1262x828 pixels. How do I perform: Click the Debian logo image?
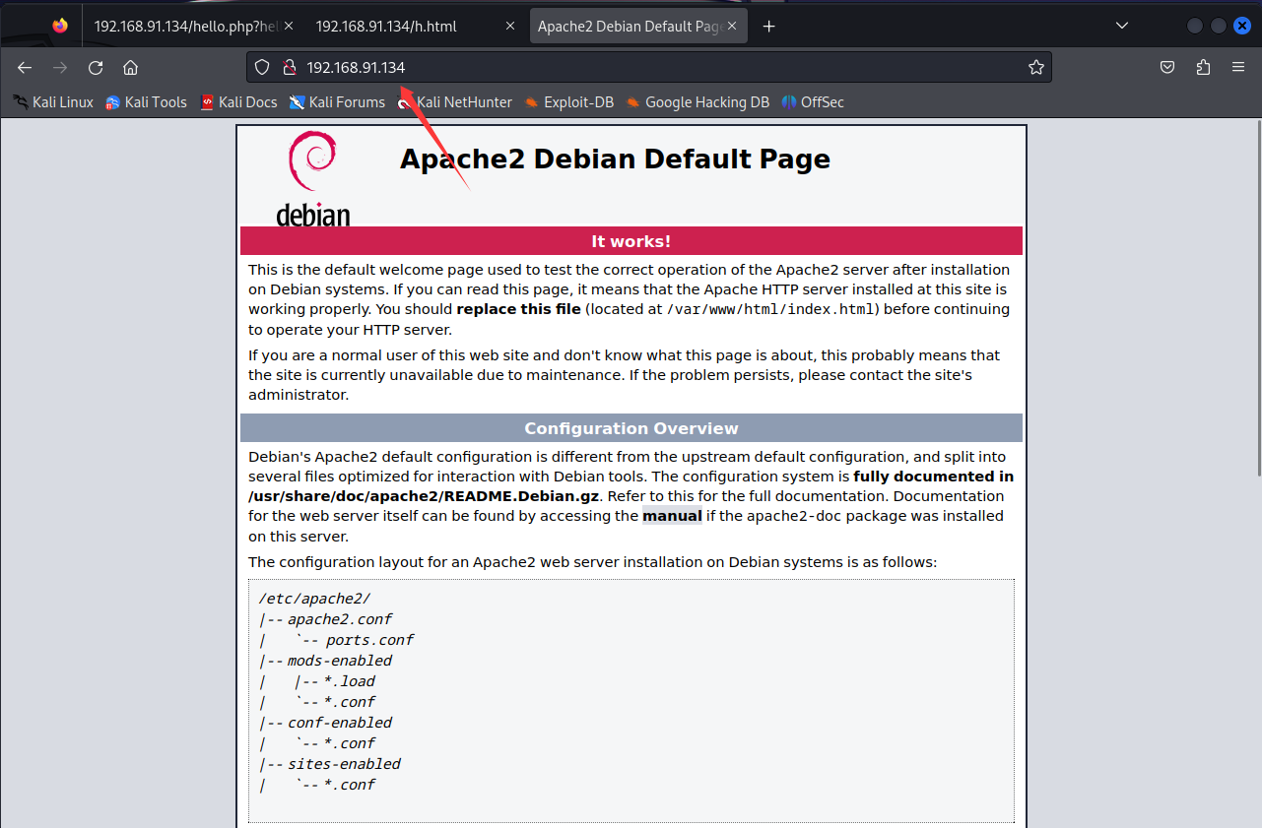(x=312, y=178)
